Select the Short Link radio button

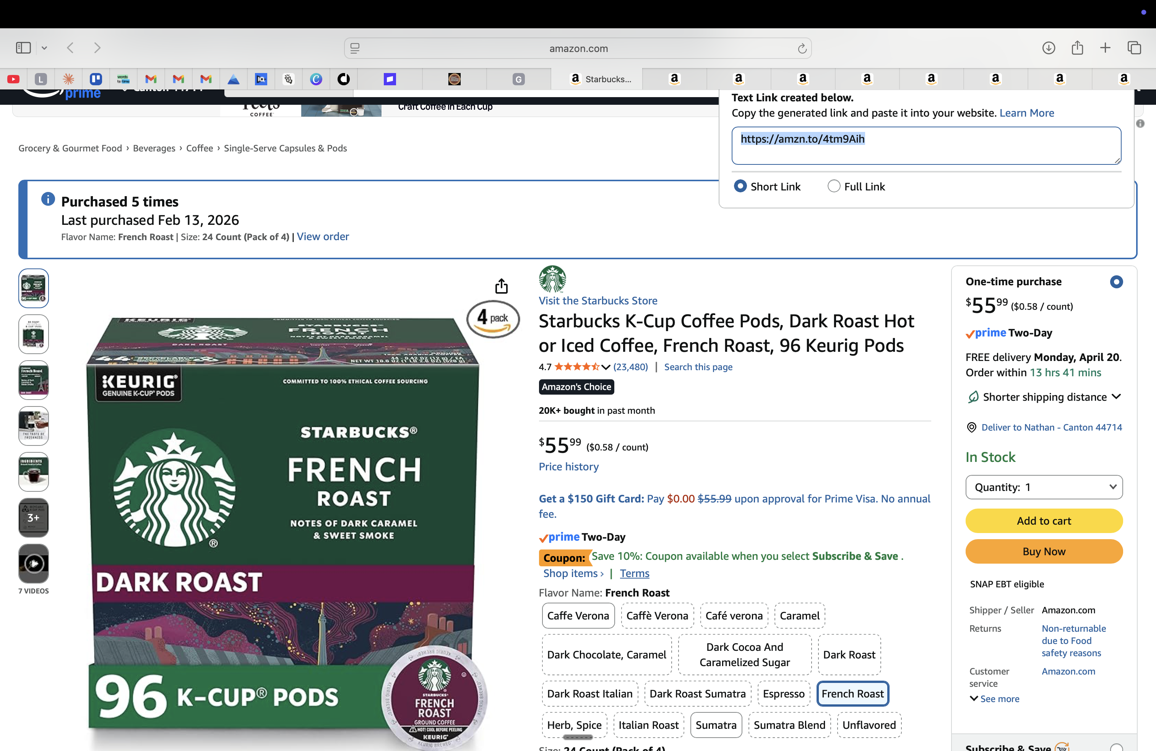[x=740, y=186]
